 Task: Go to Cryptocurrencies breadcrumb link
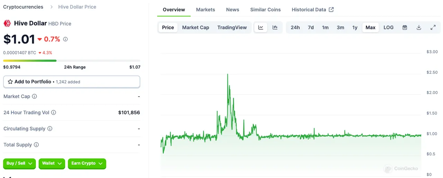coord(23,7)
